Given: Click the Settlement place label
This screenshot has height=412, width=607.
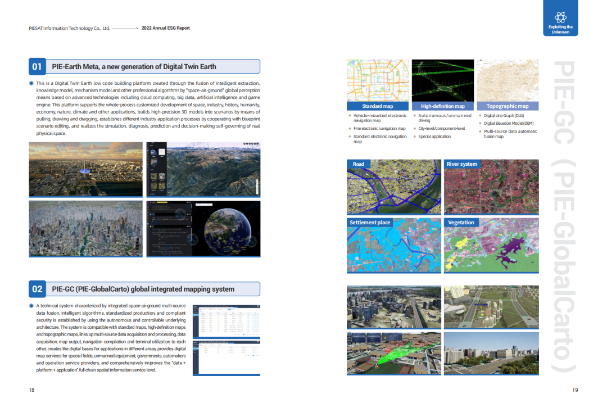Looking at the screenshot, I should tap(370, 223).
